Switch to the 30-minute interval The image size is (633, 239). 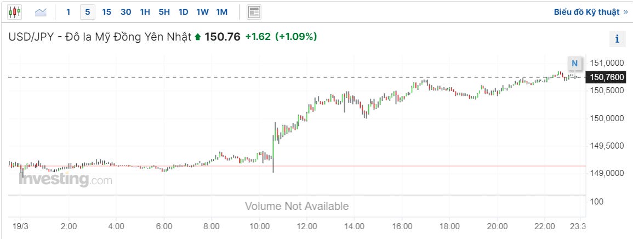pyautogui.click(x=126, y=12)
